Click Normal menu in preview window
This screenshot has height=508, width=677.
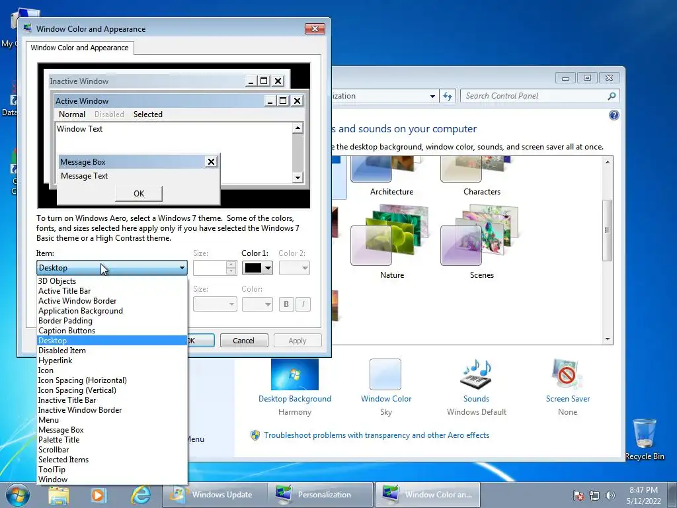tap(71, 114)
